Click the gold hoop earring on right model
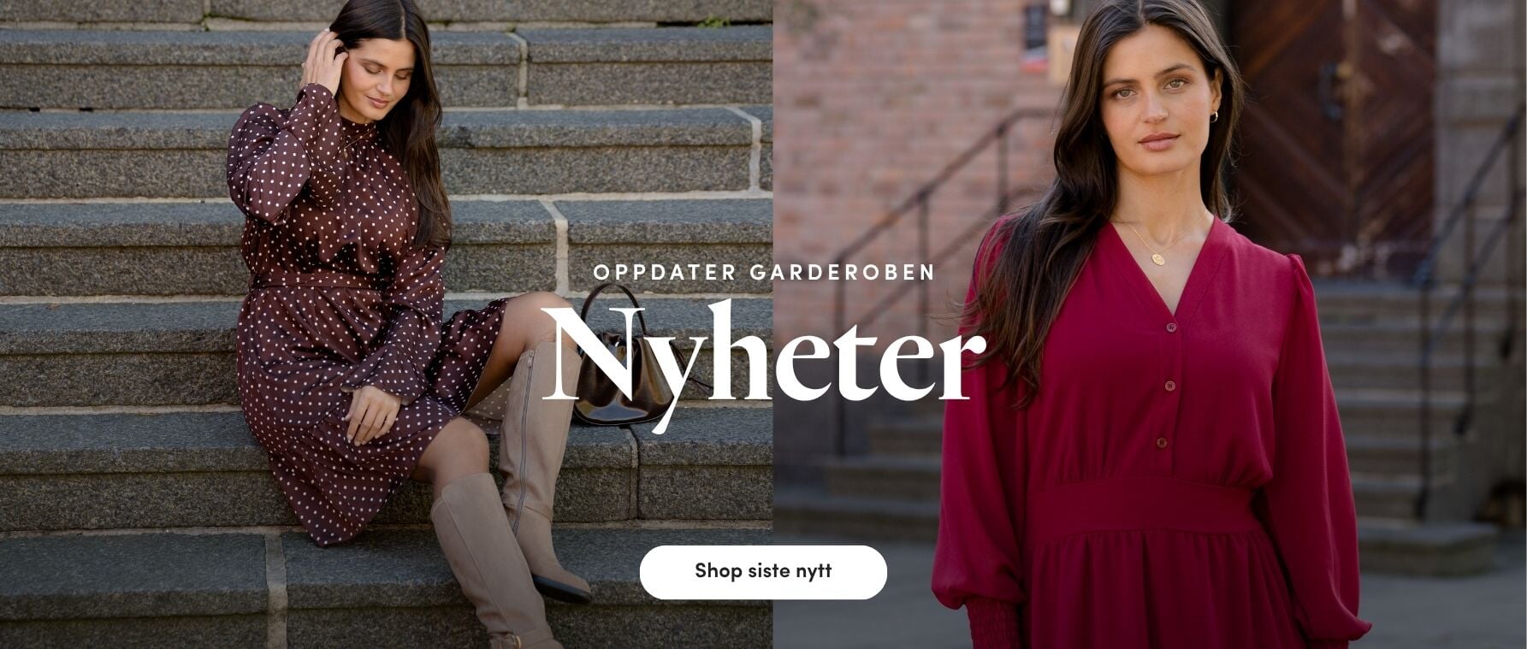The width and height of the screenshot is (1527, 649). (x=1213, y=116)
